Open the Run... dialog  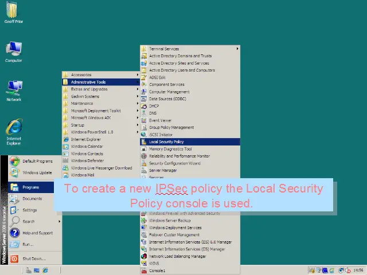click(35, 245)
